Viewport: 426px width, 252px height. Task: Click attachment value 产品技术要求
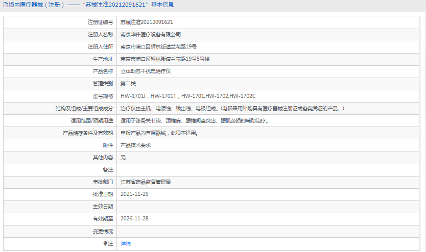(135, 145)
